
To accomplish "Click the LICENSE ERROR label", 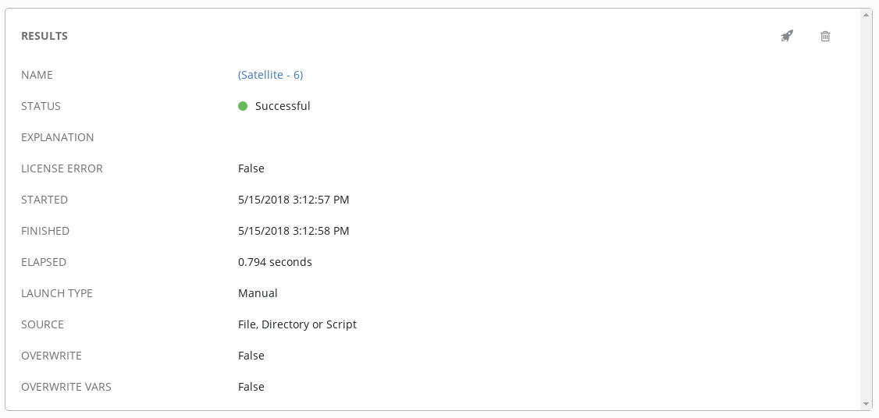I will [x=62, y=168].
